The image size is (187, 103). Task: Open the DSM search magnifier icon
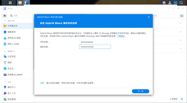tap(181, 3)
